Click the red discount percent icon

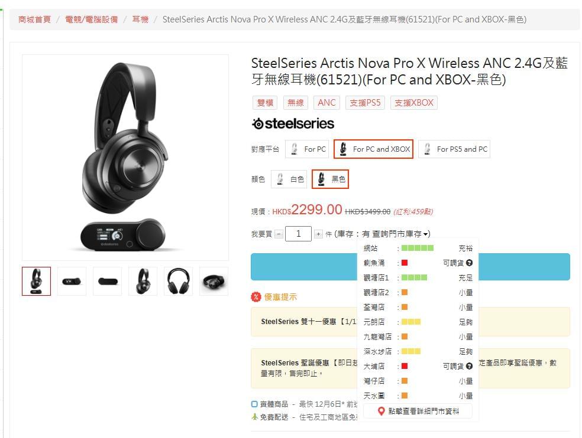256,297
